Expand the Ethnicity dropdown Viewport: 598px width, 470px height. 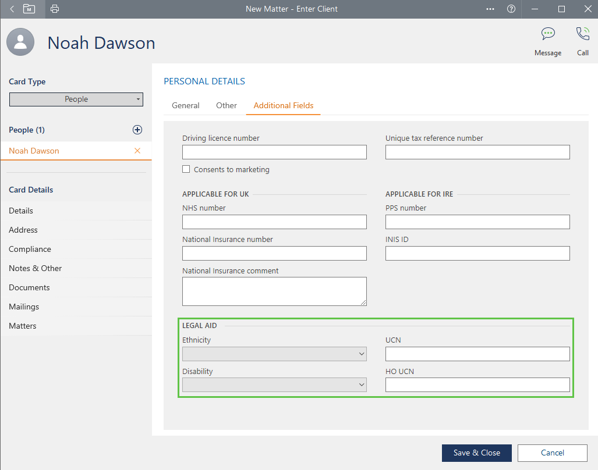click(274, 354)
